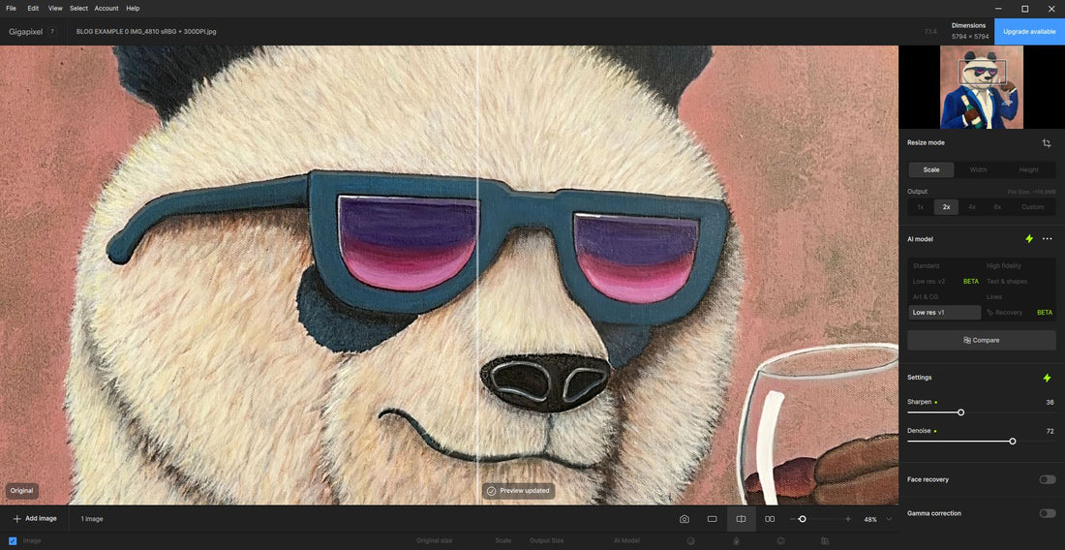Click the panda preview thumbnail navigator
Viewport: 1065px width, 550px height.
click(x=982, y=87)
